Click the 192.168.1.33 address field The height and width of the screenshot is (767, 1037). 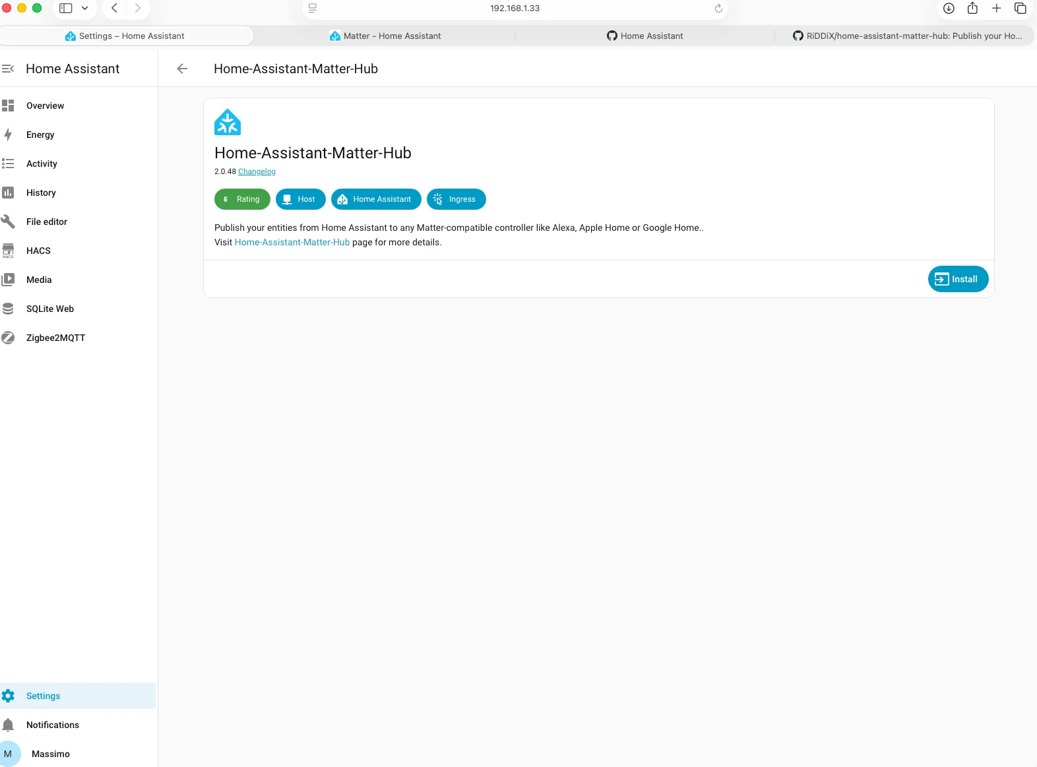click(515, 9)
